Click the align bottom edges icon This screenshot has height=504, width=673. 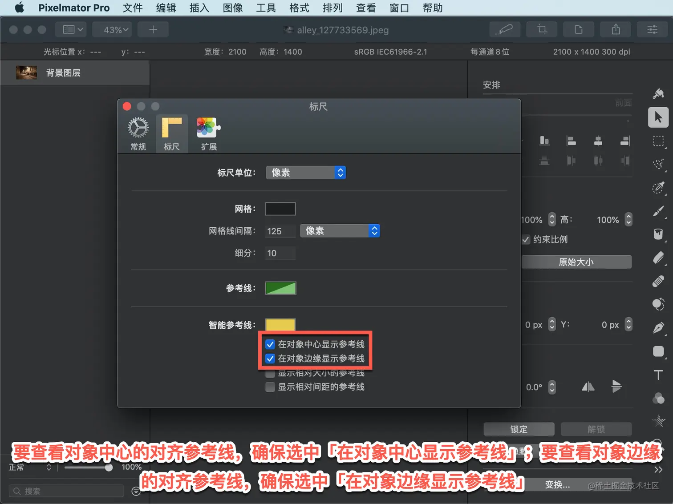(544, 141)
